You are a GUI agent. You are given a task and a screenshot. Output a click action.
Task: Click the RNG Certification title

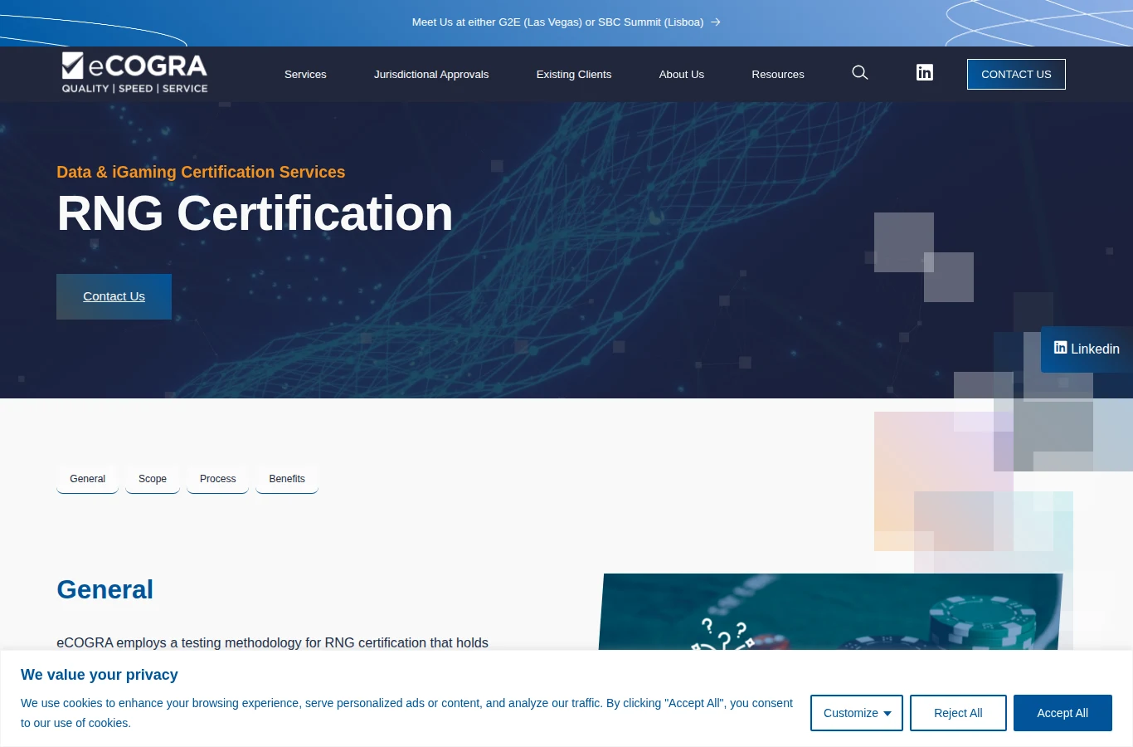pos(255,213)
